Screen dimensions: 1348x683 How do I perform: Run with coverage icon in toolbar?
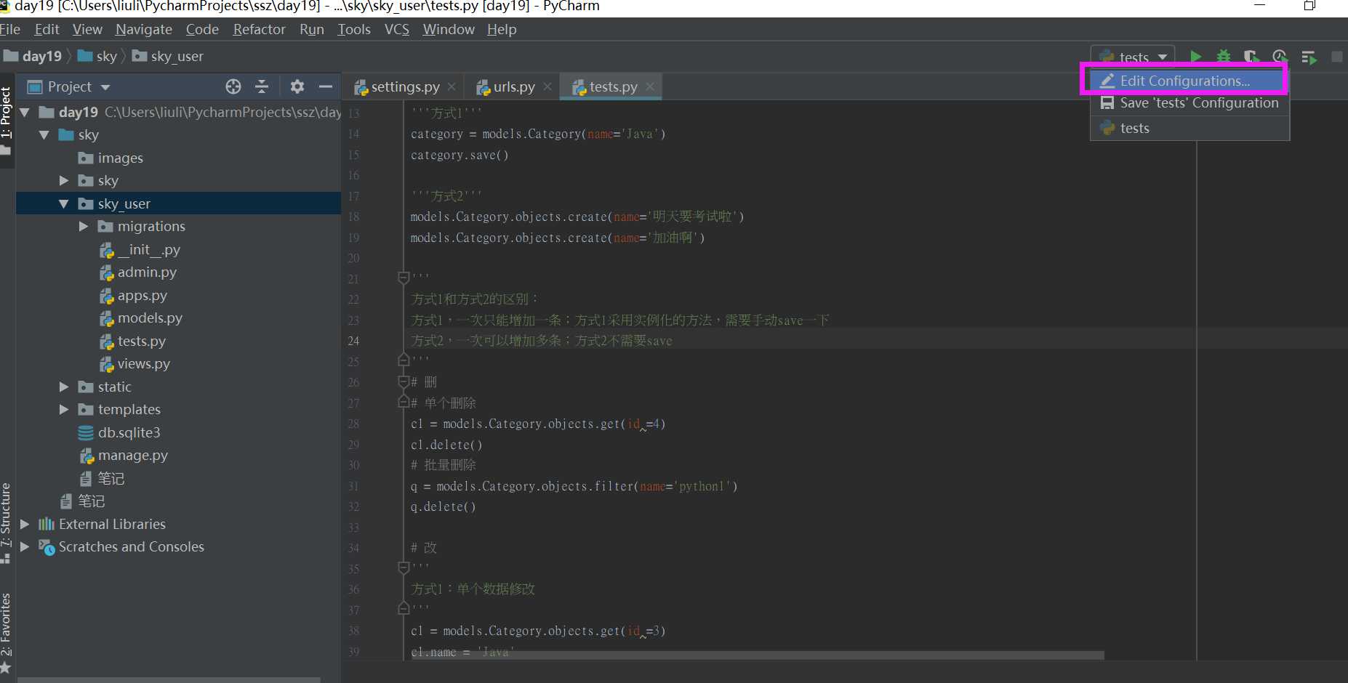coord(1251,56)
